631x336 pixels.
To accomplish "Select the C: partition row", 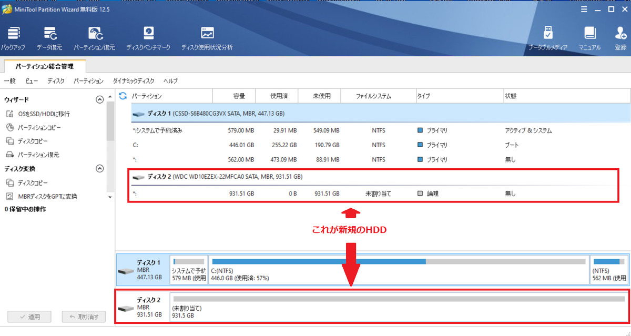I will point(381,145).
